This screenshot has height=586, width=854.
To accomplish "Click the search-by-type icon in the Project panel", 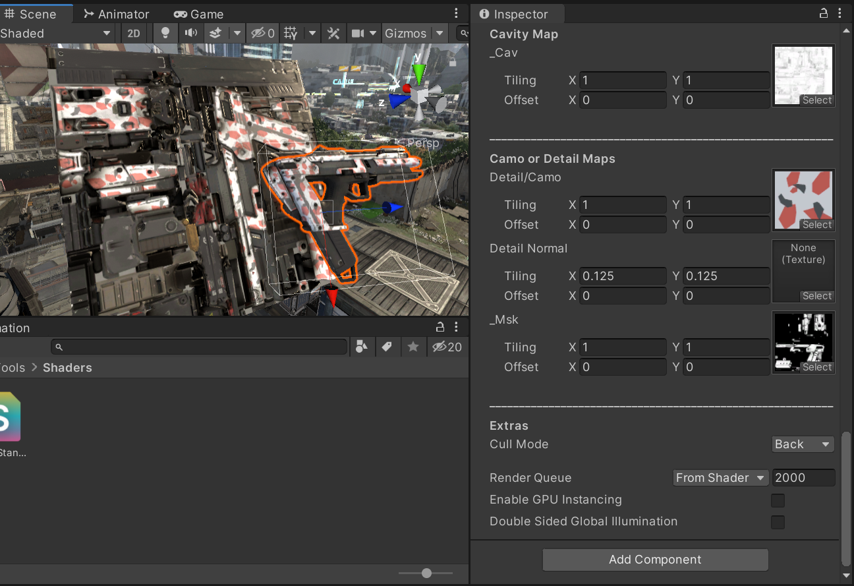I will tap(362, 347).
